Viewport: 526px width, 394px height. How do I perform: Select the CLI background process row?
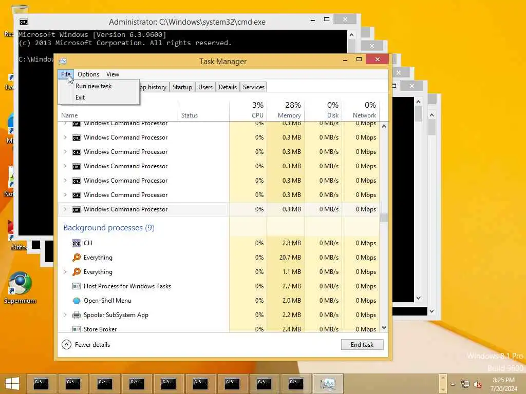[219, 243]
